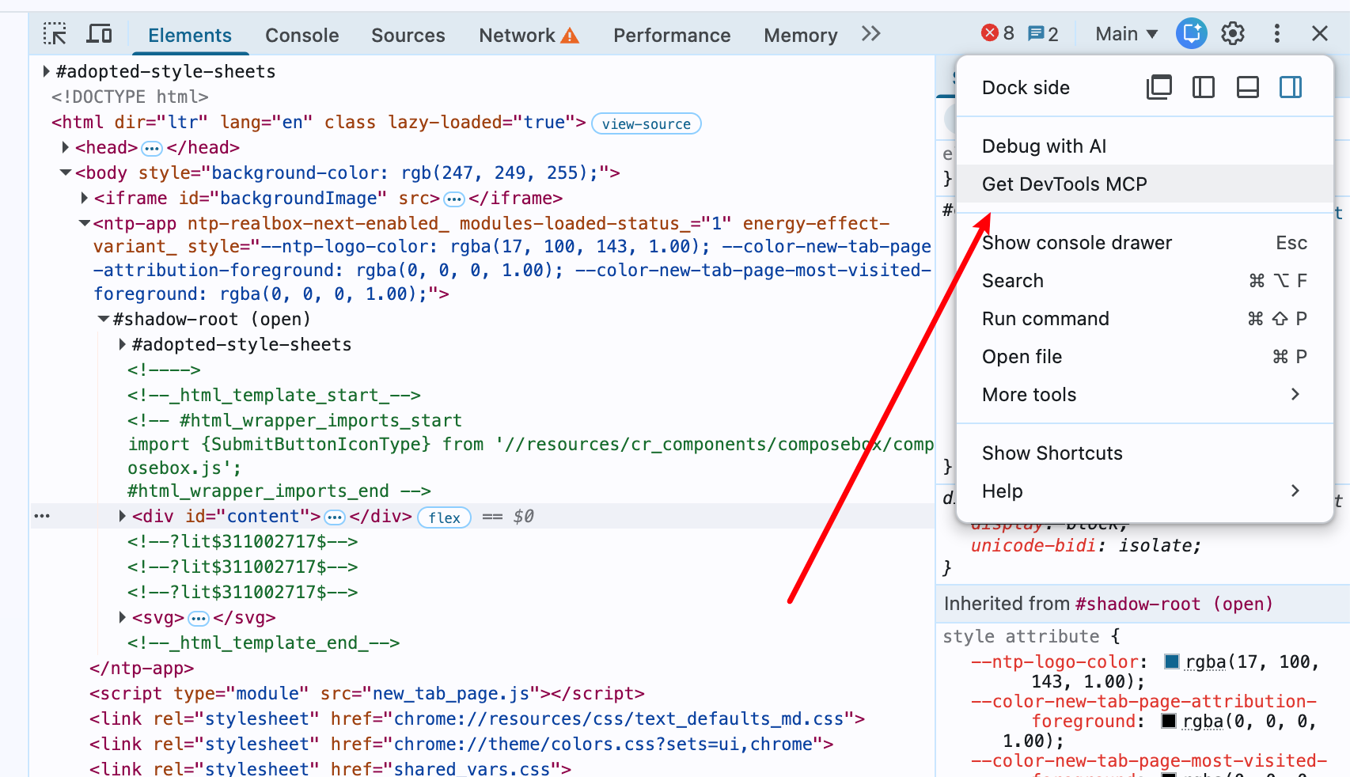Select Search from the menu

1144,281
